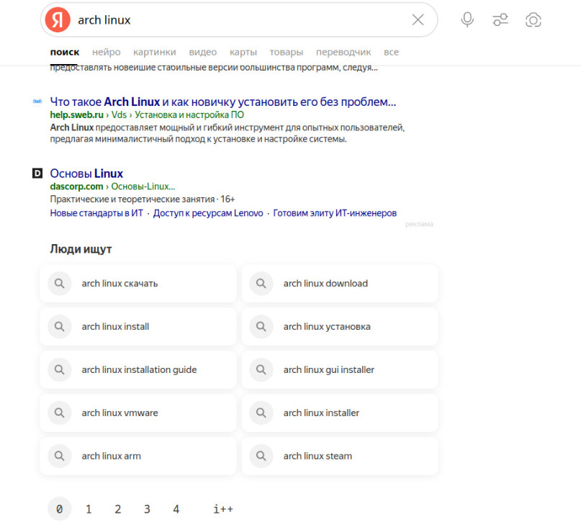Click the 'i++' next page button
This screenshot has height=522, width=581.
(222, 509)
